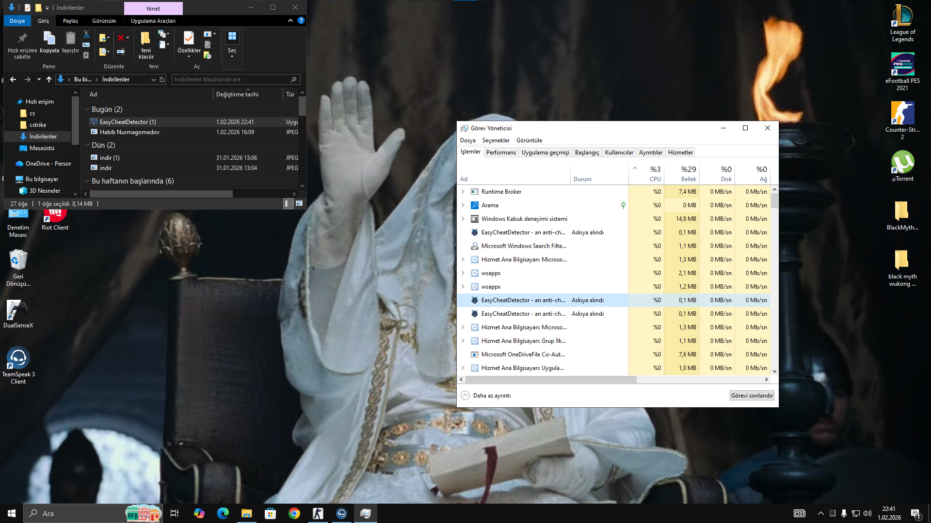Viewport: 931px width, 523px height.
Task: Select TeamSpeak 3 Client desktop icon
Action: click(x=18, y=366)
